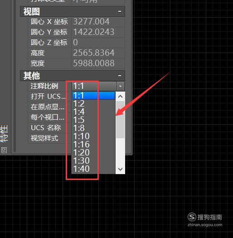Choose 1:30 from the dropdown list
This screenshot has height=238, width=233.
point(93,160)
